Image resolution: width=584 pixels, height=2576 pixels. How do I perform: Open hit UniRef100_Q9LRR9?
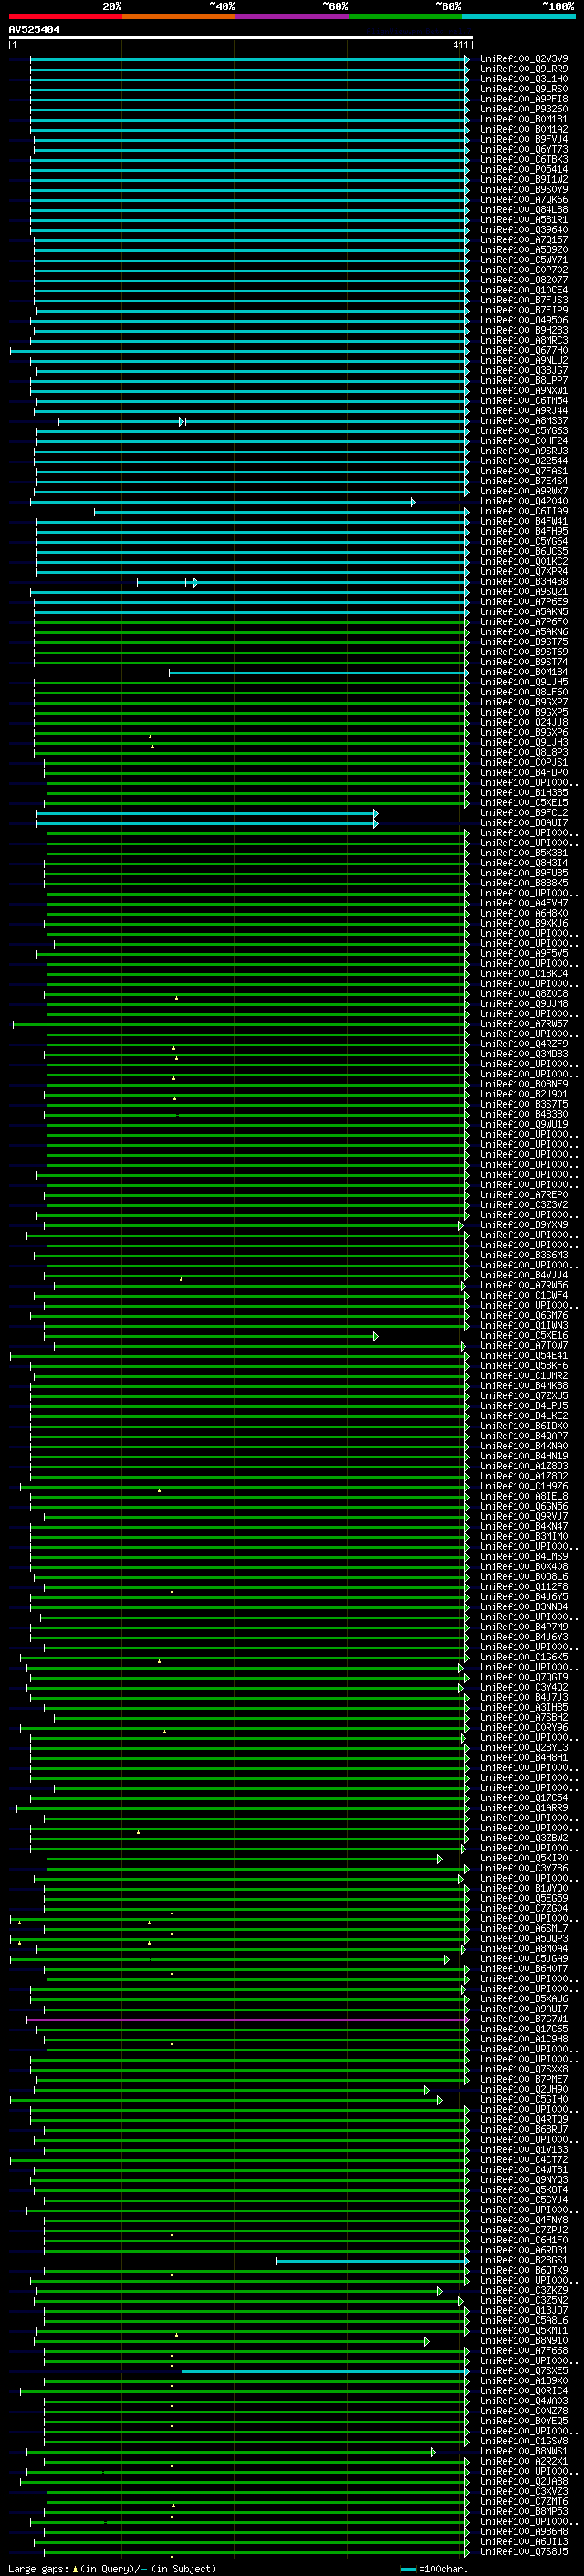click(524, 69)
